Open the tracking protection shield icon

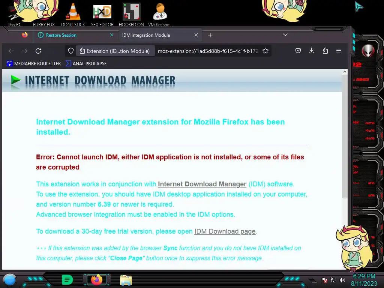tap(71, 51)
